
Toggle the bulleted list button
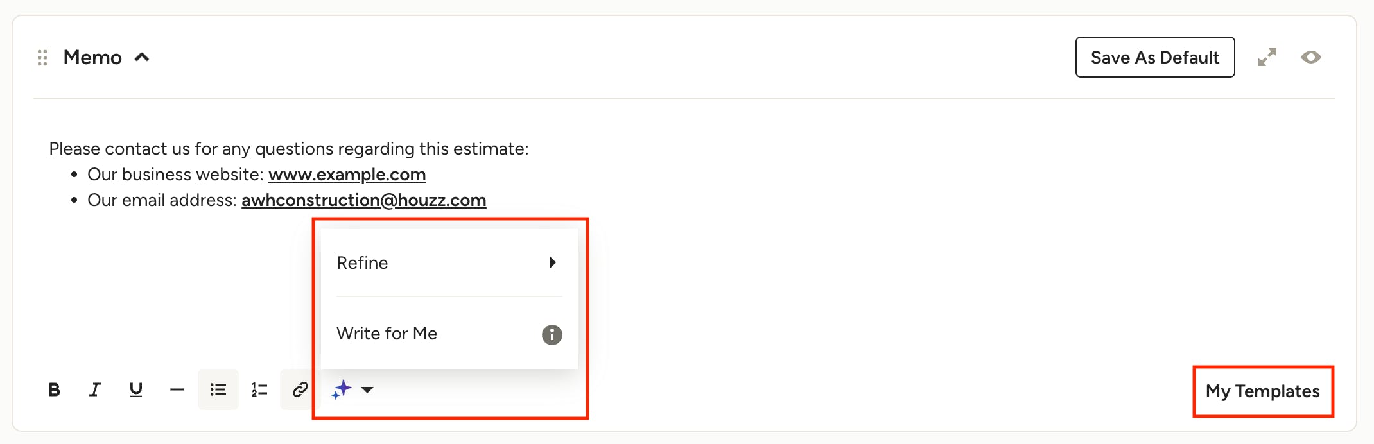point(218,389)
